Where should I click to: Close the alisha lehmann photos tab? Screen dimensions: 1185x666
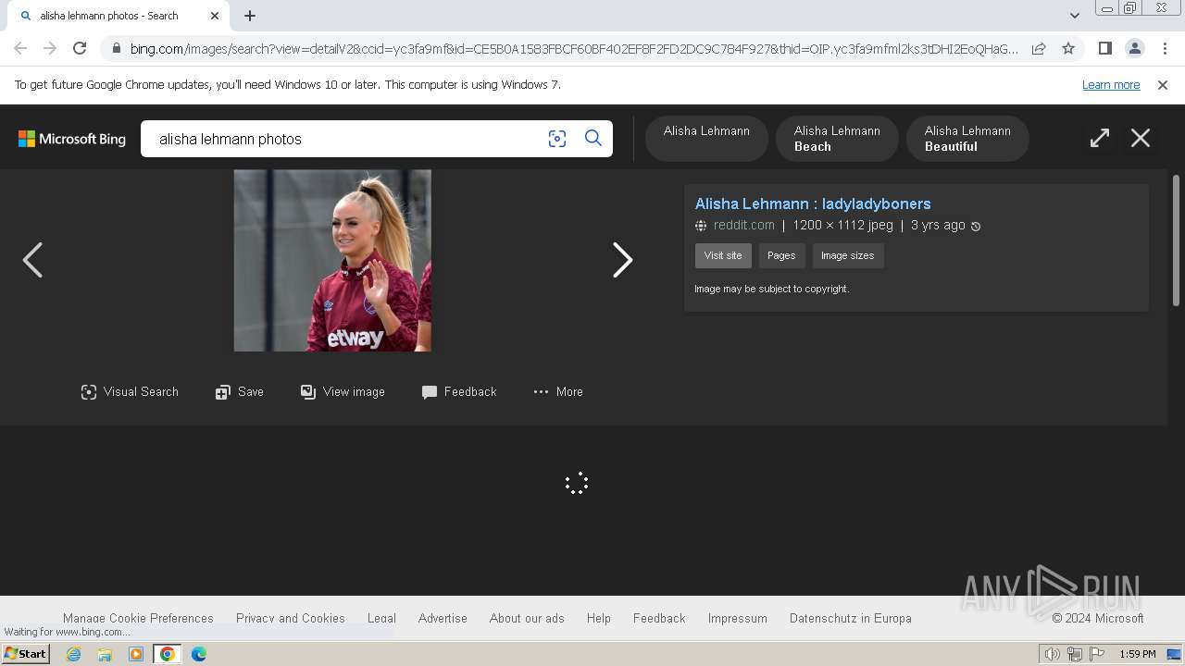(x=215, y=16)
